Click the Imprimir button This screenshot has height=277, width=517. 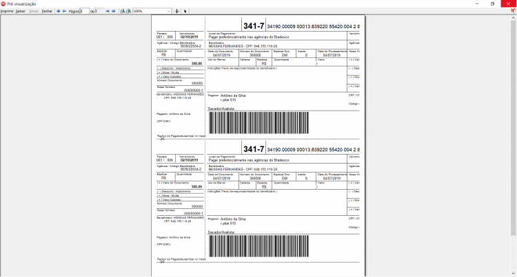coord(7,11)
